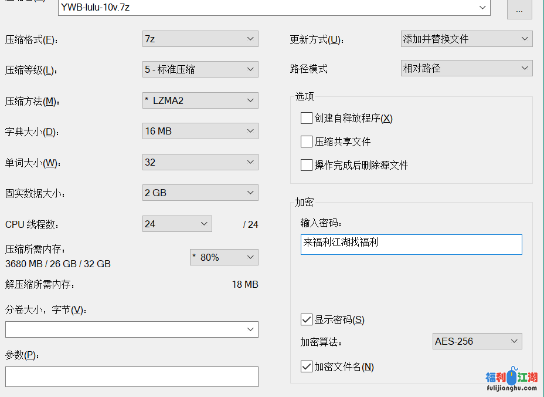
Task: Enable 操作完成后删除源文件 checkbox
Action: point(306,165)
